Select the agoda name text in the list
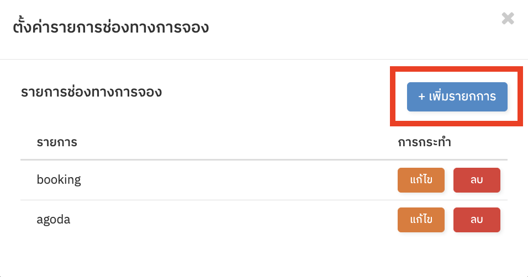Screen dimensions: 528x277 [x=54, y=220]
